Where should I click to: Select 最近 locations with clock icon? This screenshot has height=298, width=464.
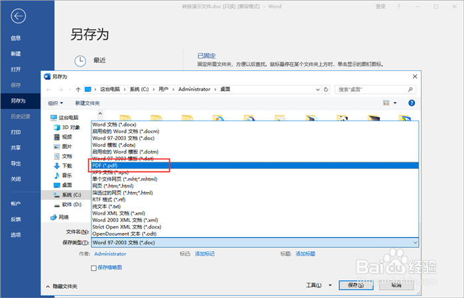(x=90, y=61)
